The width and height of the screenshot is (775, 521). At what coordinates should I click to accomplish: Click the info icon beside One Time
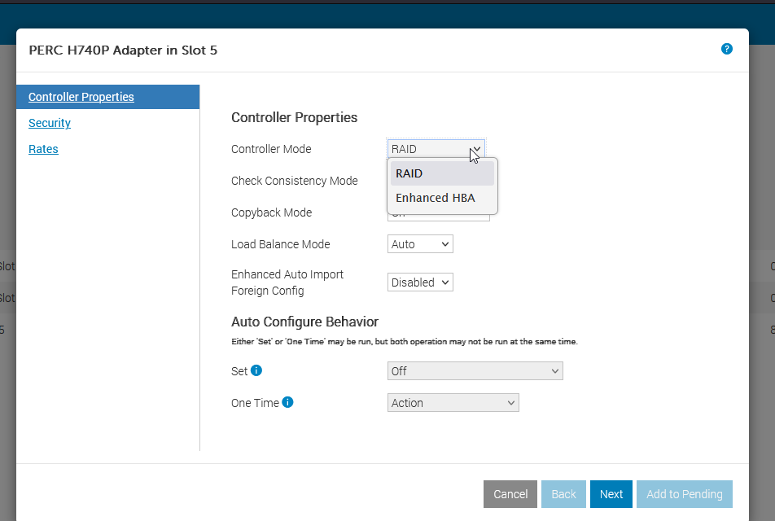point(287,402)
